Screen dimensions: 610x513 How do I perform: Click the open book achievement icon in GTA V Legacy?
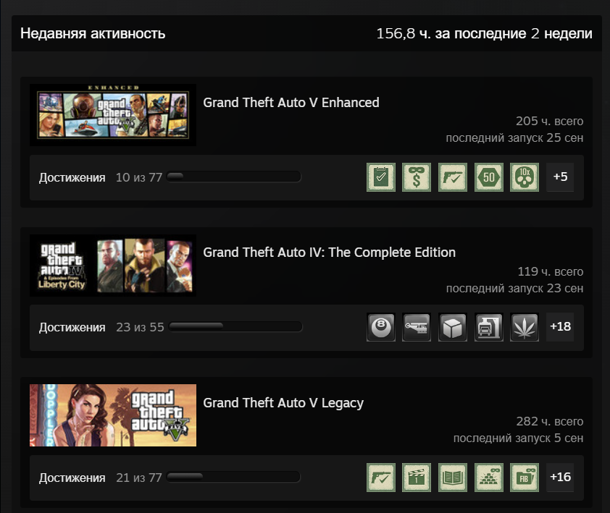point(453,478)
